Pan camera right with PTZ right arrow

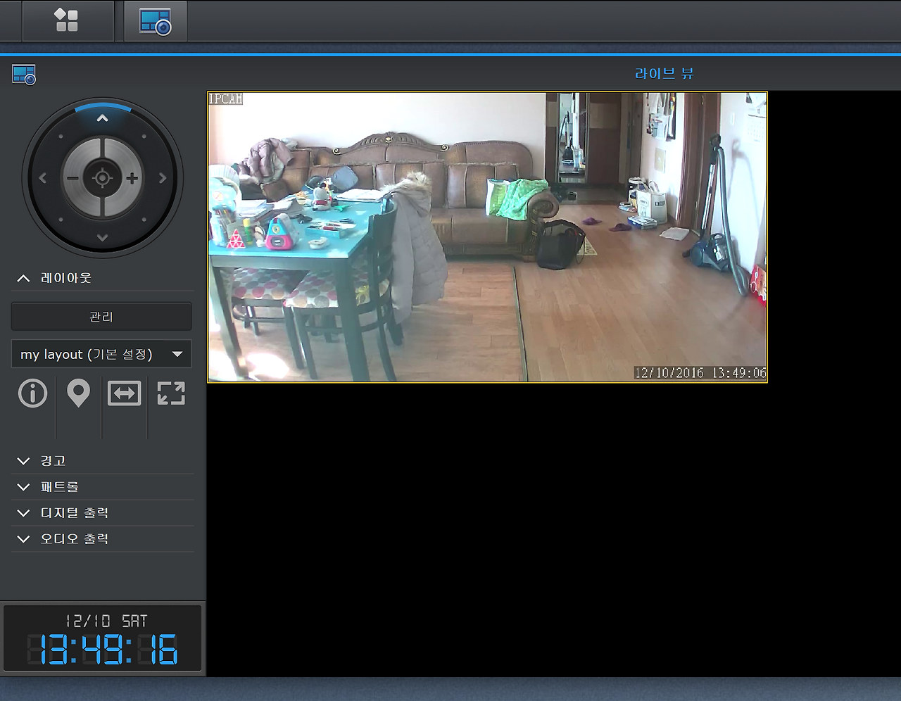(163, 178)
